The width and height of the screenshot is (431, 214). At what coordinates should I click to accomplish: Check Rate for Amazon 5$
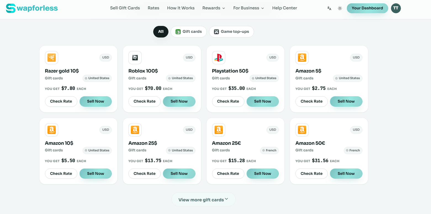pyautogui.click(x=311, y=101)
